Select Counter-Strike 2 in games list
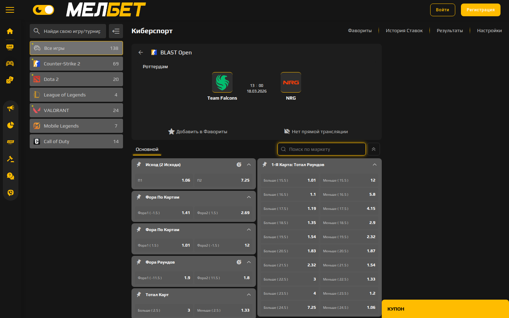This screenshot has width=509, height=318. [76, 64]
